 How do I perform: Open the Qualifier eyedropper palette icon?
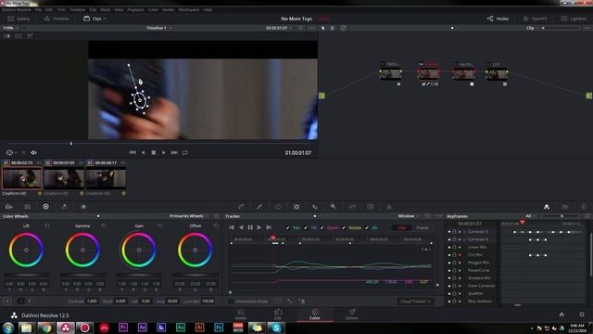(259, 207)
